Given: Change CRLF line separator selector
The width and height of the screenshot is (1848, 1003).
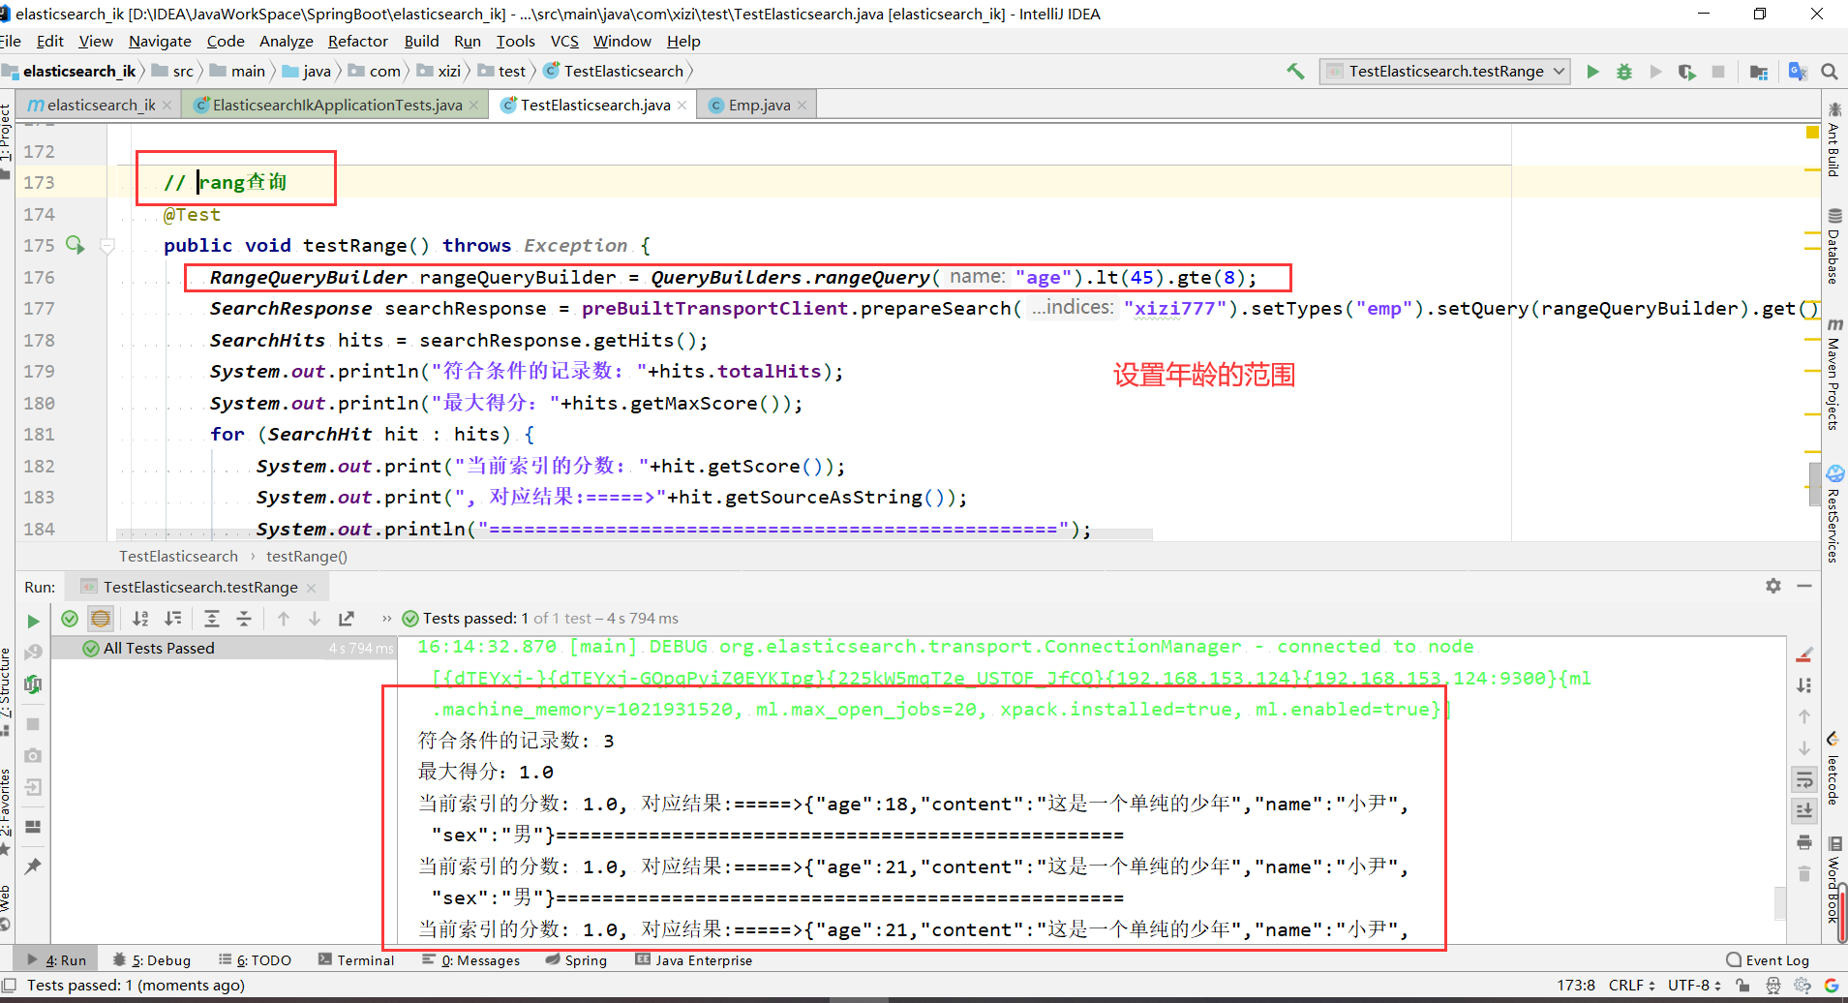Looking at the screenshot, I should (x=1632, y=986).
